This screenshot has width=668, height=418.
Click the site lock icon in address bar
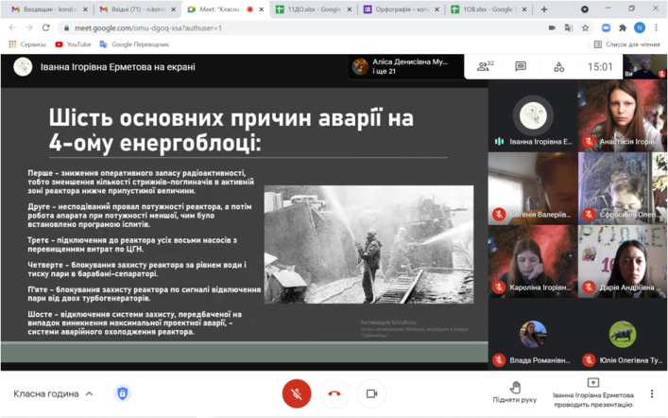pyautogui.click(x=66, y=27)
